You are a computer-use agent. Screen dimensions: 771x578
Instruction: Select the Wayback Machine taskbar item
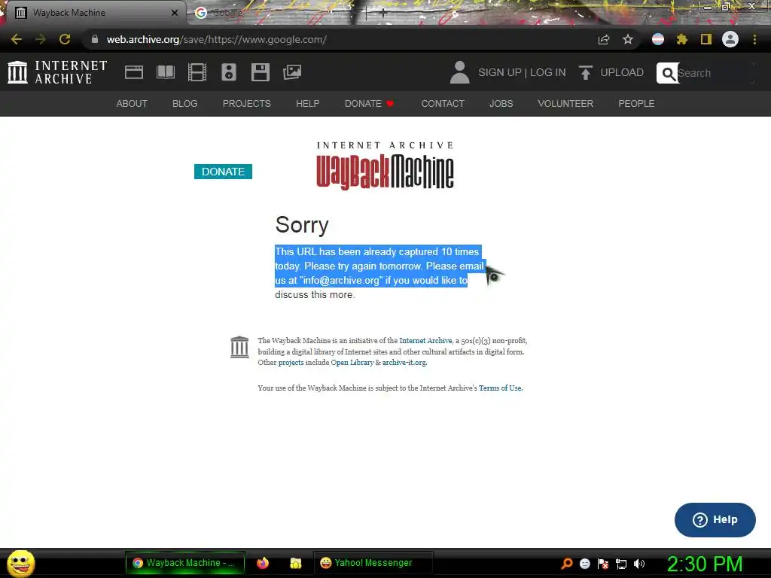pos(185,563)
